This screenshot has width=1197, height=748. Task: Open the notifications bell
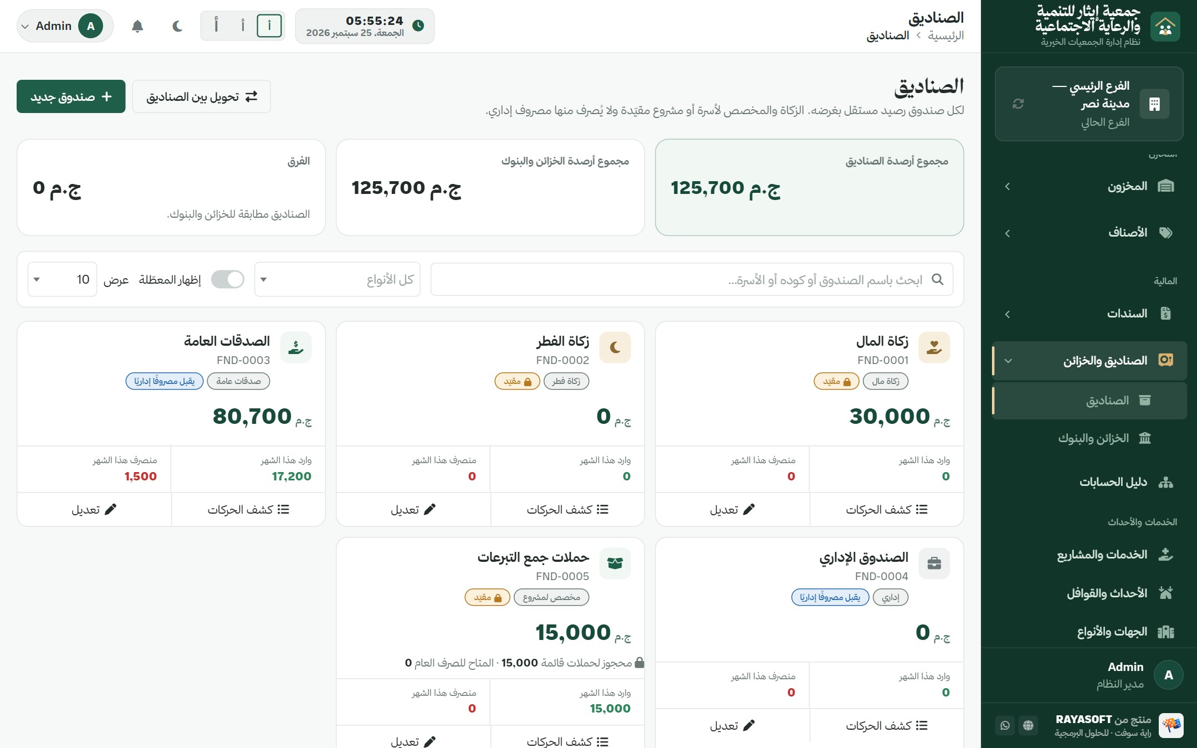click(x=137, y=26)
